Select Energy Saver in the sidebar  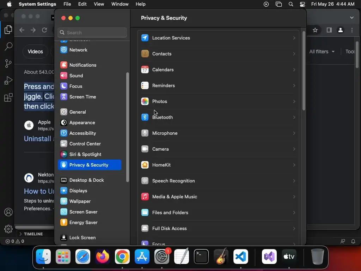click(90, 223)
